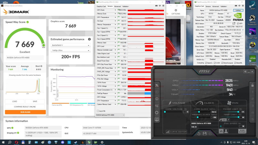
Task: Click refresh icon in GPU-Z Graphics Card window
Action: (239, 6)
